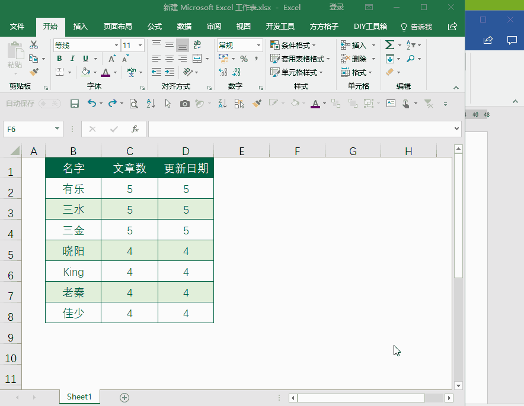Open the font name dropdown showing 等线

tap(116, 46)
